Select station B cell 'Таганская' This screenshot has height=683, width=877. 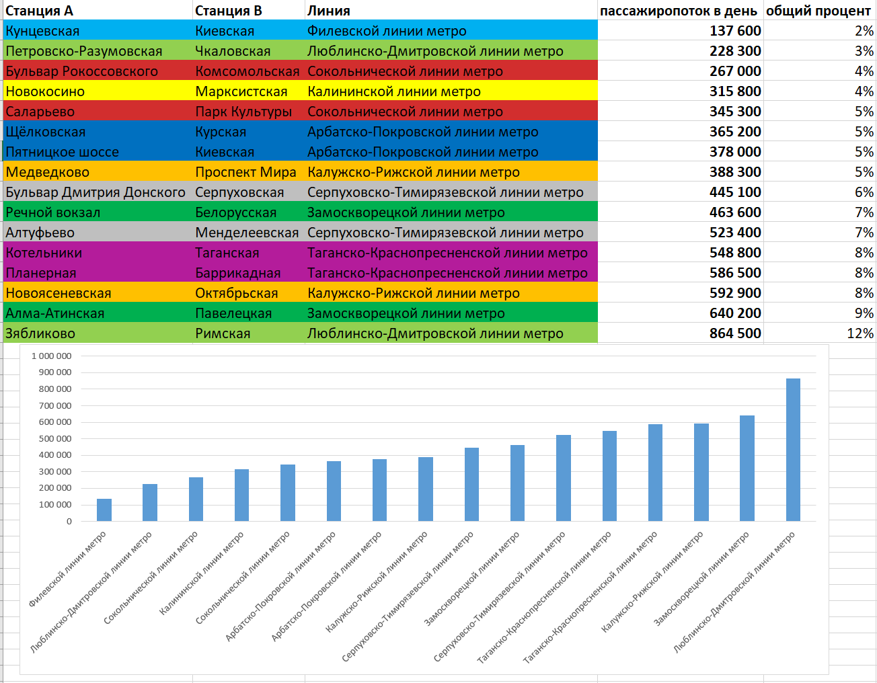(x=248, y=252)
